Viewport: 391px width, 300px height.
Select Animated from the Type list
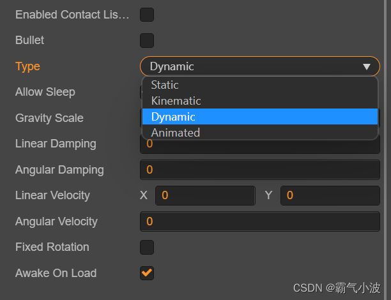260,132
